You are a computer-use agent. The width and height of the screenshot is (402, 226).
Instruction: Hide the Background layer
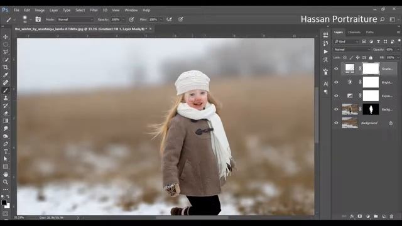336,123
